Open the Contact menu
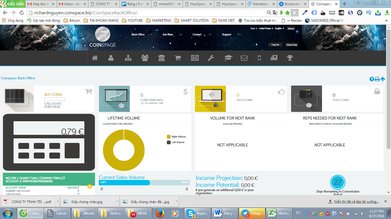The height and width of the screenshot is (219, 391). [x=197, y=35]
